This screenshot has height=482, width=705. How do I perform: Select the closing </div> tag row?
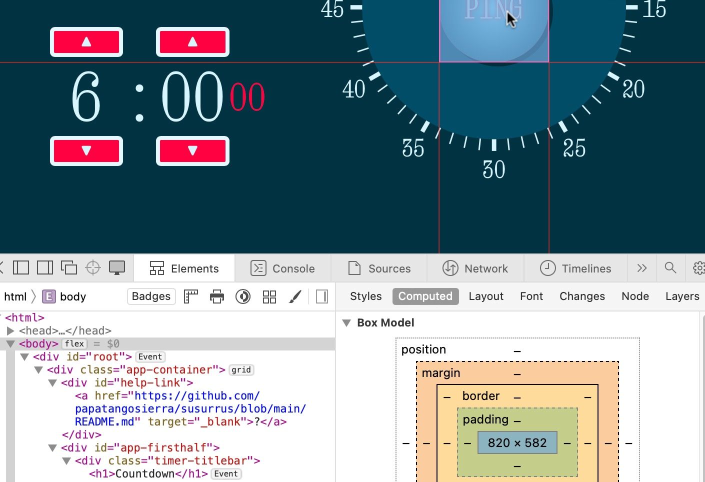click(167, 435)
